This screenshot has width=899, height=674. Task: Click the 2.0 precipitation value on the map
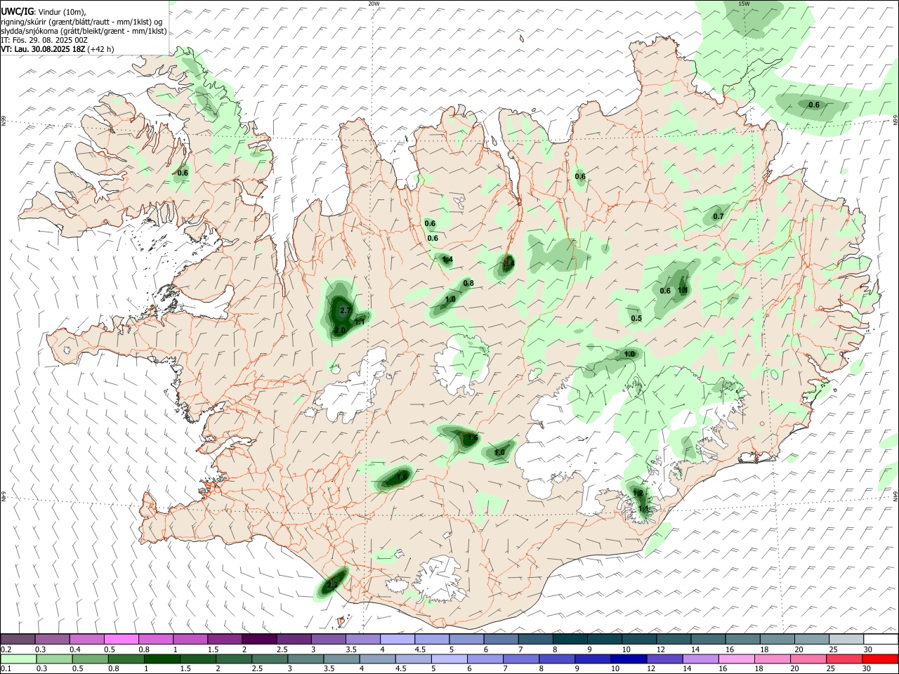(340, 330)
